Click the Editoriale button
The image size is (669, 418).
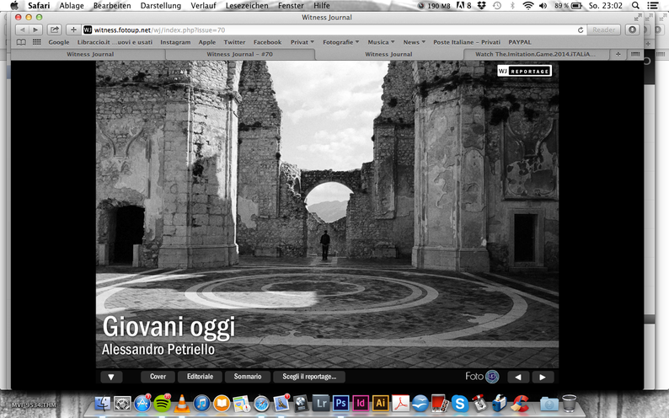pos(200,377)
